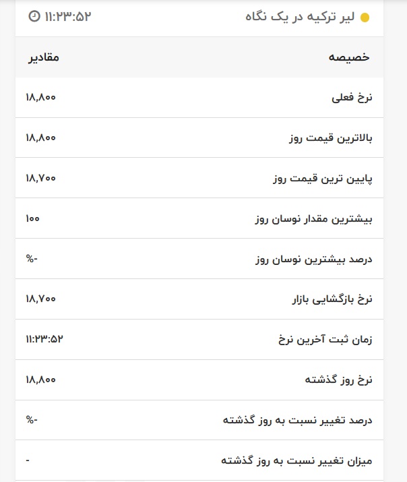Screen dimensions: 407x482
Task: Click the timestamp beside the clock icon
Action: coord(67,16)
